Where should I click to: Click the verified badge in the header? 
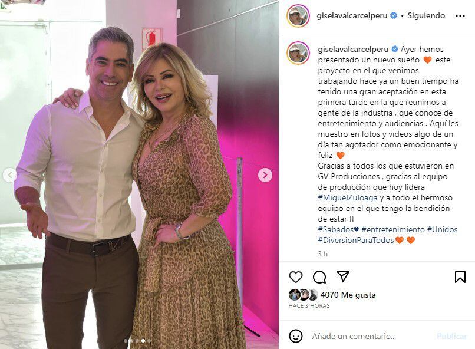[x=394, y=15]
